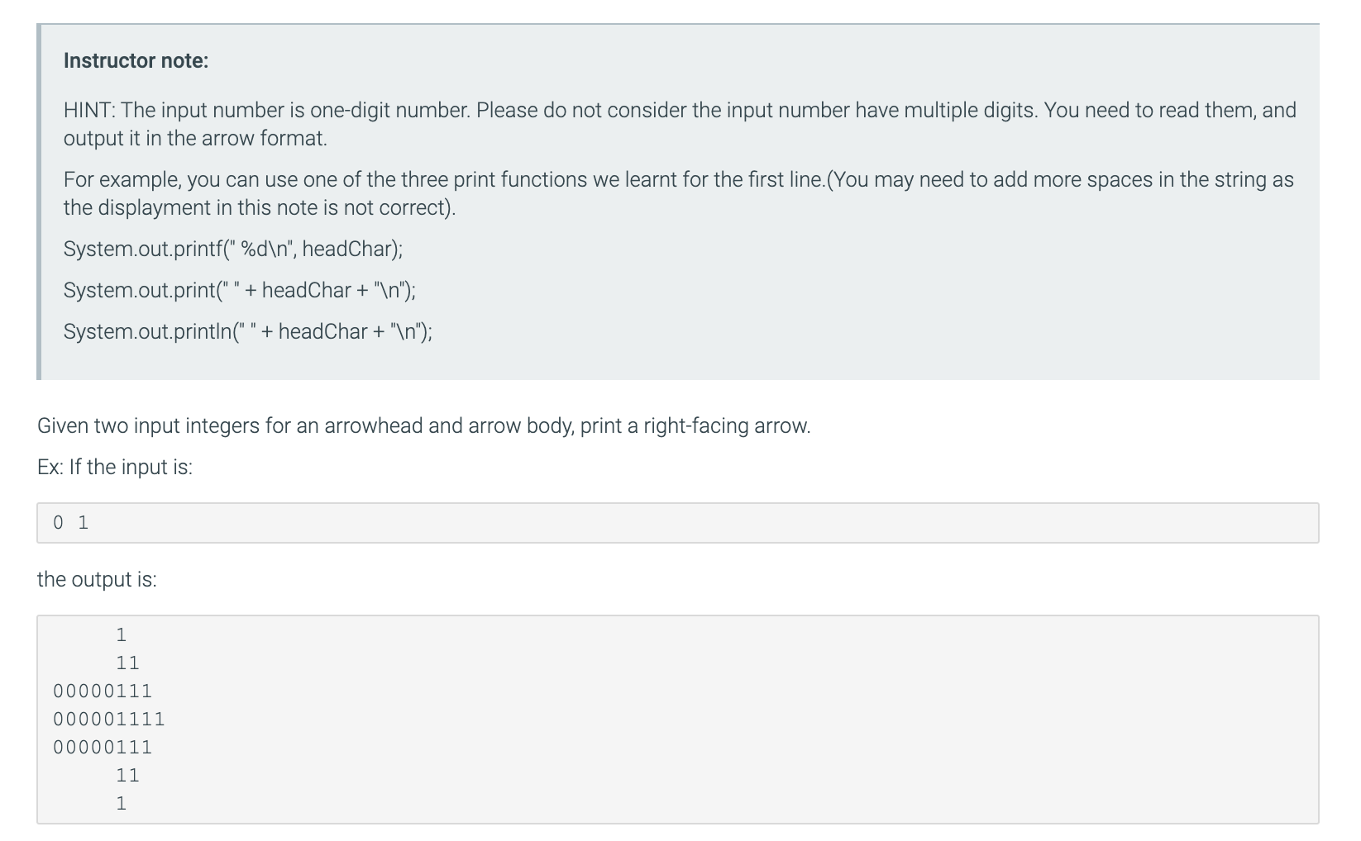Screen dimensions: 1361x841
Task: Click the System.out.print code line
Action: coord(240,290)
